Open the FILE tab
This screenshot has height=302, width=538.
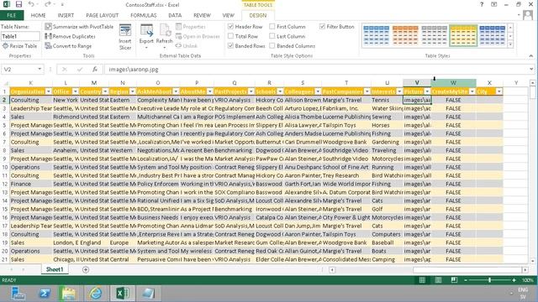(x=11, y=15)
